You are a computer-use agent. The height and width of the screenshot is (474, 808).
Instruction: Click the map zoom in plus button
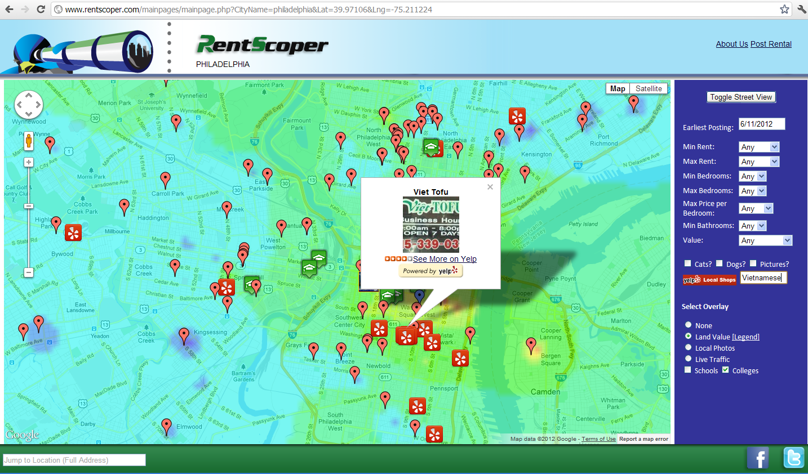[x=29, y=162]
